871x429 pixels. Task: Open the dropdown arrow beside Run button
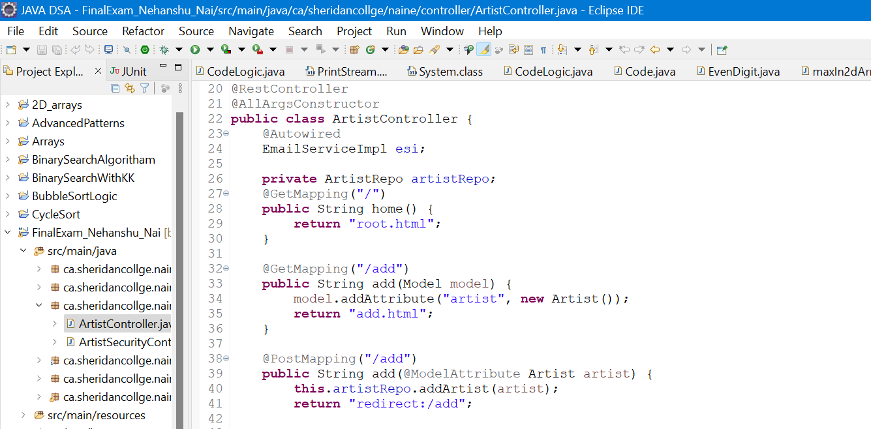click(210, 50)
